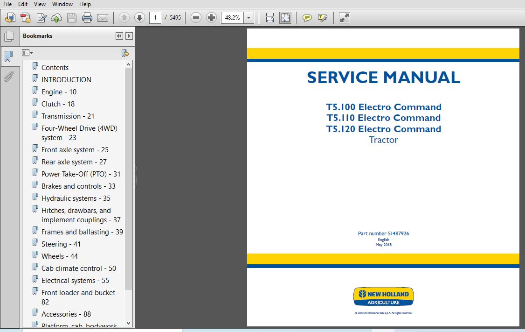Image resolution: width=525 pixels, height=332 pixels.
Task: Open Electrical systems - 55 bookmark
Action: click(x=76, y=280)
